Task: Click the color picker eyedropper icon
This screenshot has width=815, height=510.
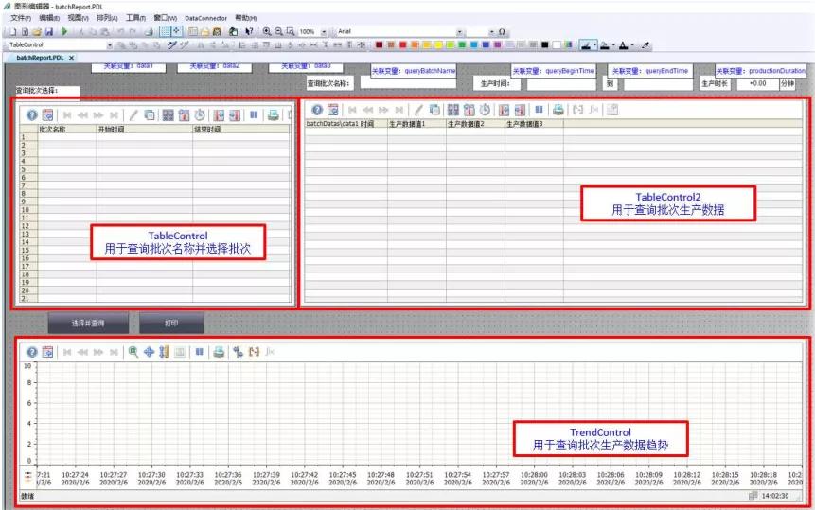Action: (x=646, y=45)
